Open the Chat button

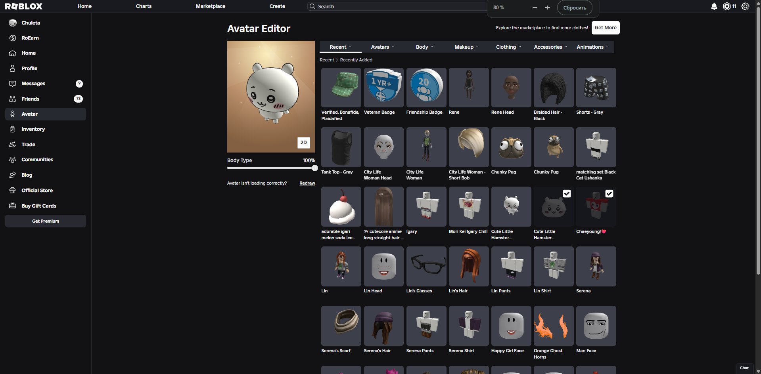point(744,368)
